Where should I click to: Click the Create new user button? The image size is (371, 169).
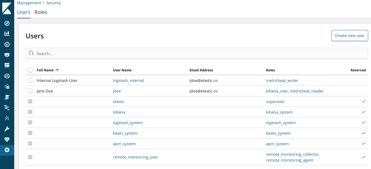pos(350,36)
